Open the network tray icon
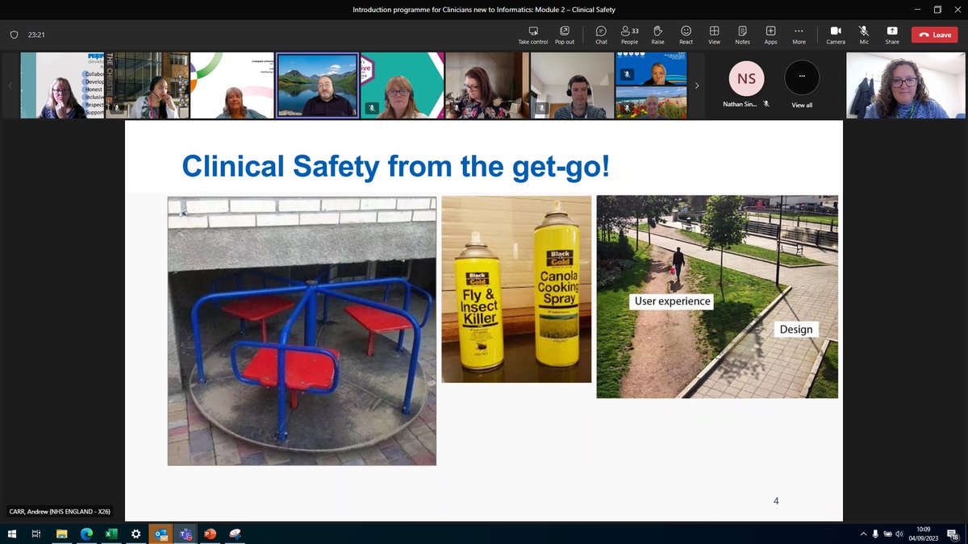The width and height of the screenshot is (968, 544). pyautogui.click(x=887, y=534)
